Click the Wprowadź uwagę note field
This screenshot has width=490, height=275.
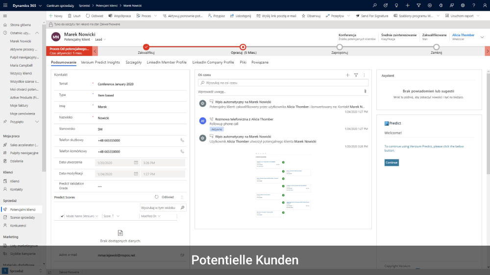pyautogui.click(x=280, y=92)
